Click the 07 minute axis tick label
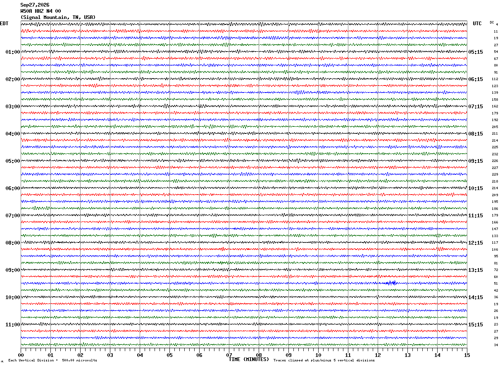 point(229,355)
